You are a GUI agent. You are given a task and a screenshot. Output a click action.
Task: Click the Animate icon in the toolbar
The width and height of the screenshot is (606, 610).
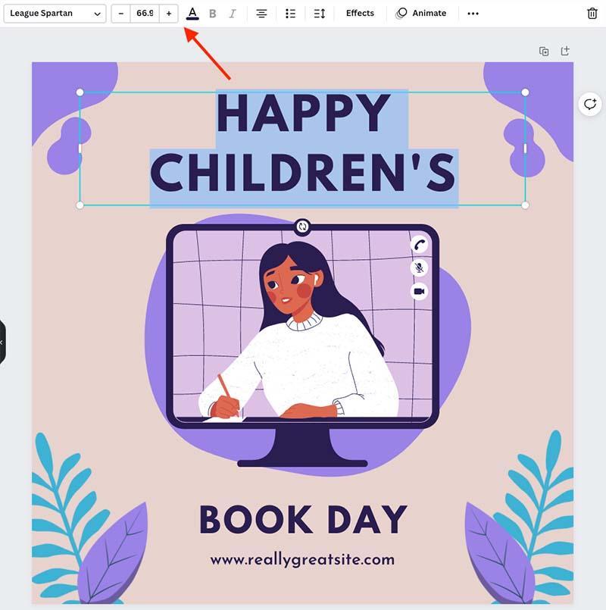tap(401, 13)
